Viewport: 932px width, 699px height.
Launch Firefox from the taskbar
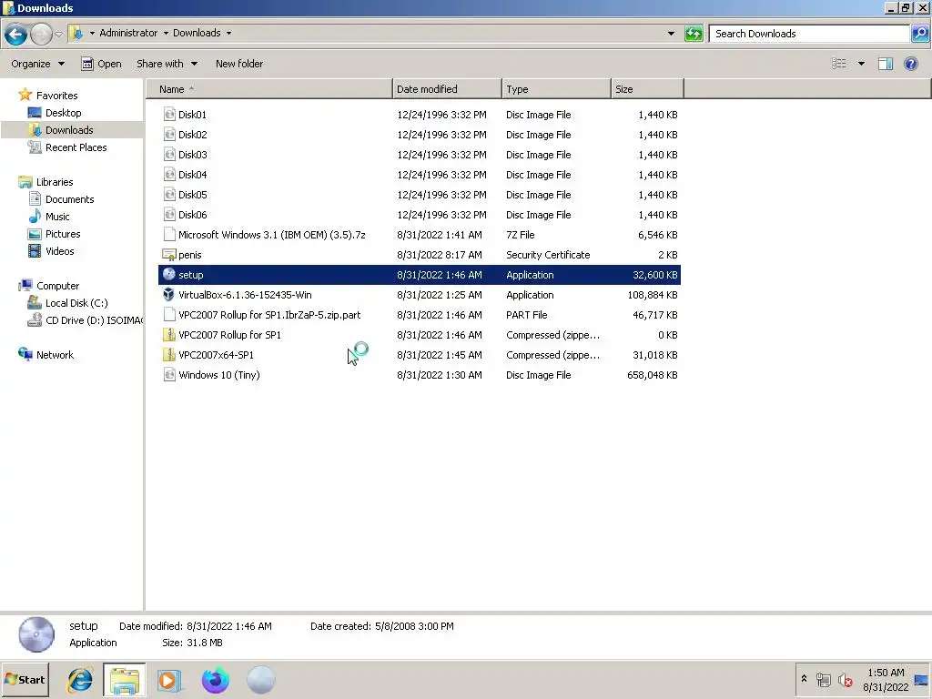[215, 680]
